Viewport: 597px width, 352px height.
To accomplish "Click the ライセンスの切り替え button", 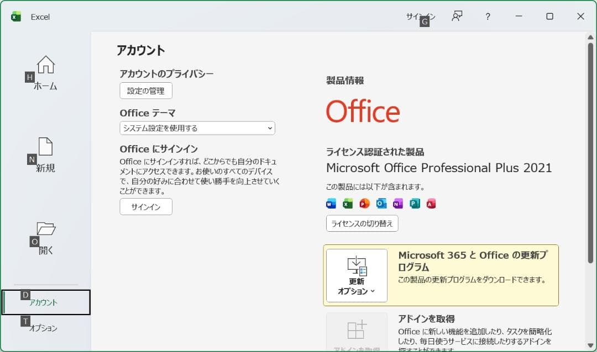I will [x=363, y=223].
